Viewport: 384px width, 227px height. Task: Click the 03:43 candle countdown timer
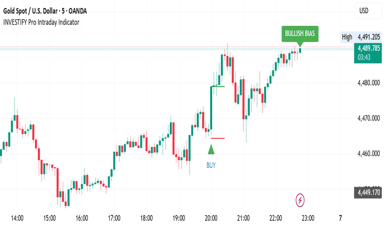pyautogui.click(x=365, y=57)
